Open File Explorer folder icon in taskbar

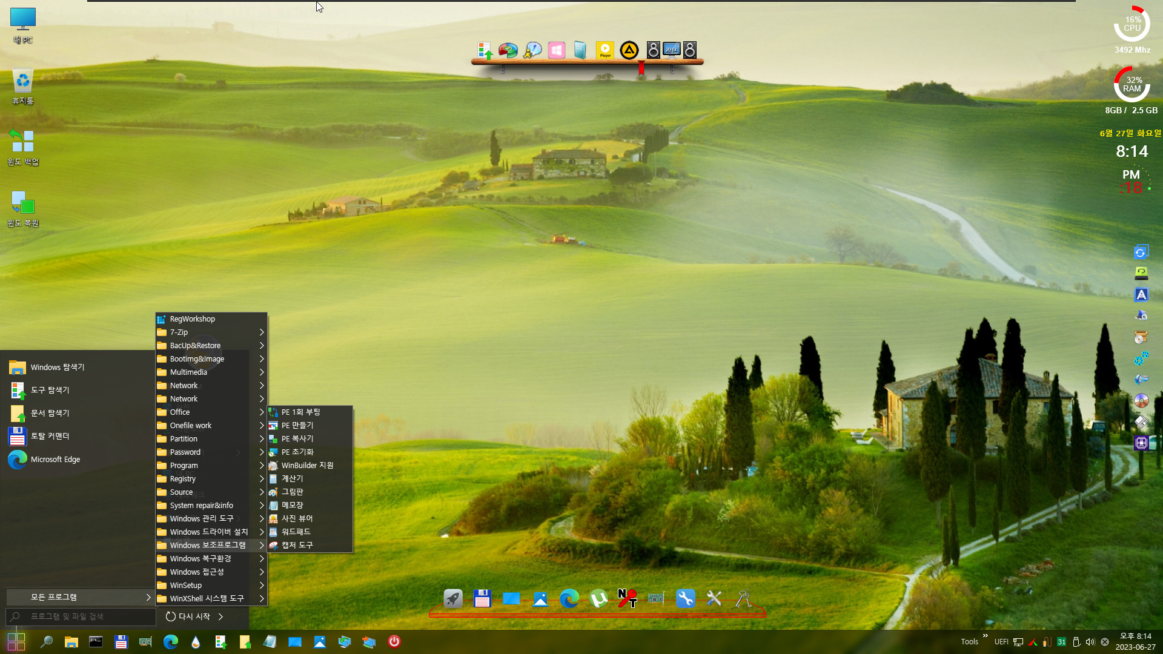(71, 642)
